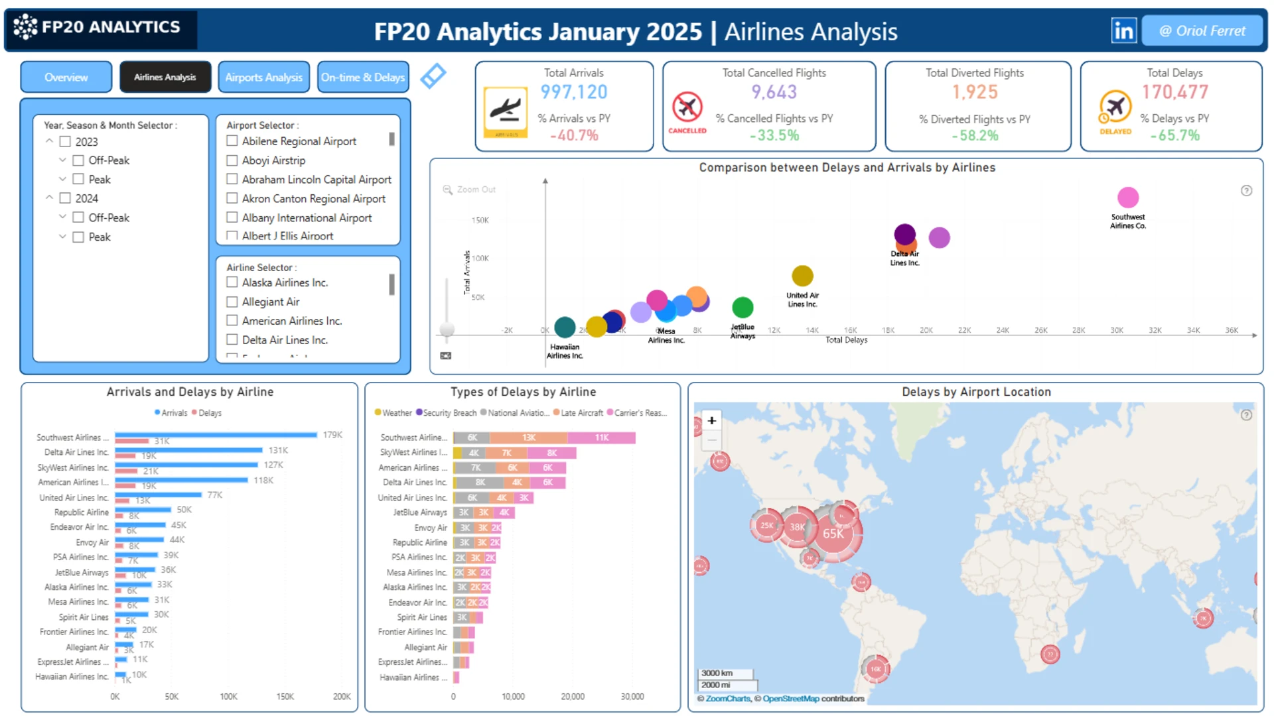
Task: Check American Airlines Inc. checkbox
Action: pyautogui.click(x=232, y=321)
